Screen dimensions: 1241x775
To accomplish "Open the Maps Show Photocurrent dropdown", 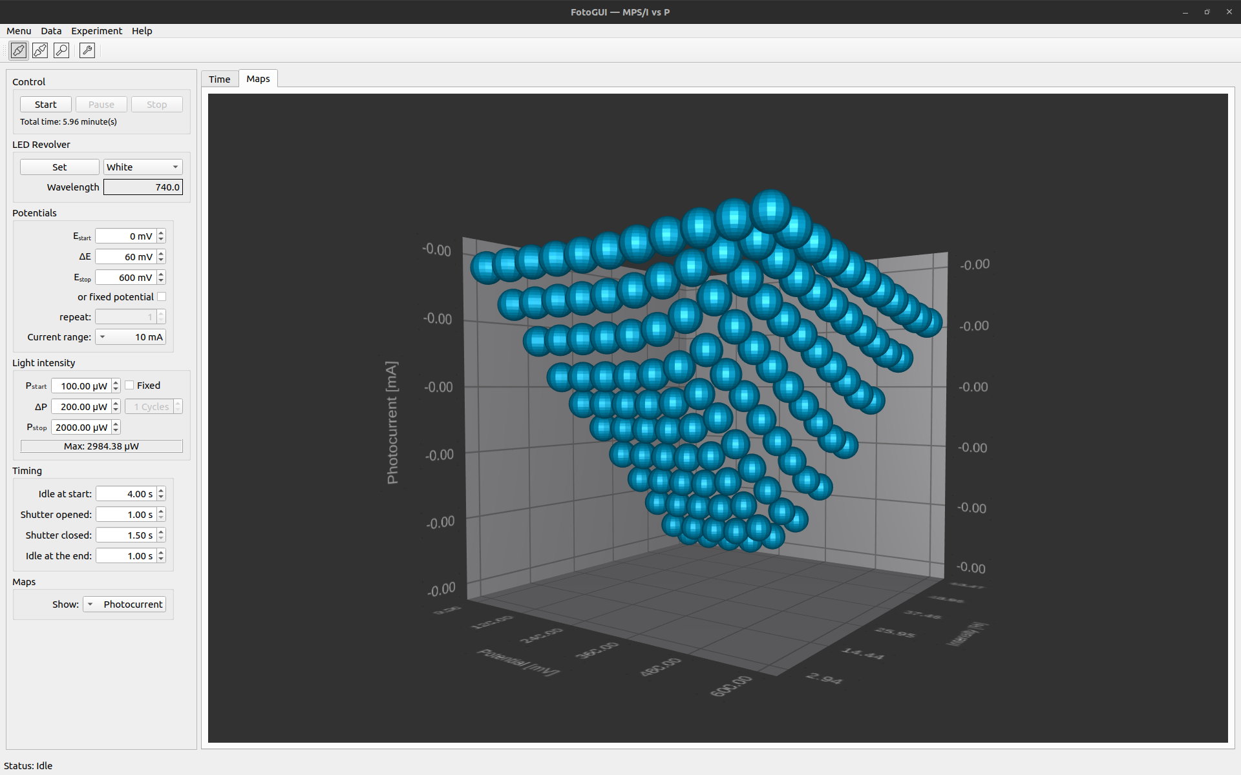I will click(x=125, y=604).
